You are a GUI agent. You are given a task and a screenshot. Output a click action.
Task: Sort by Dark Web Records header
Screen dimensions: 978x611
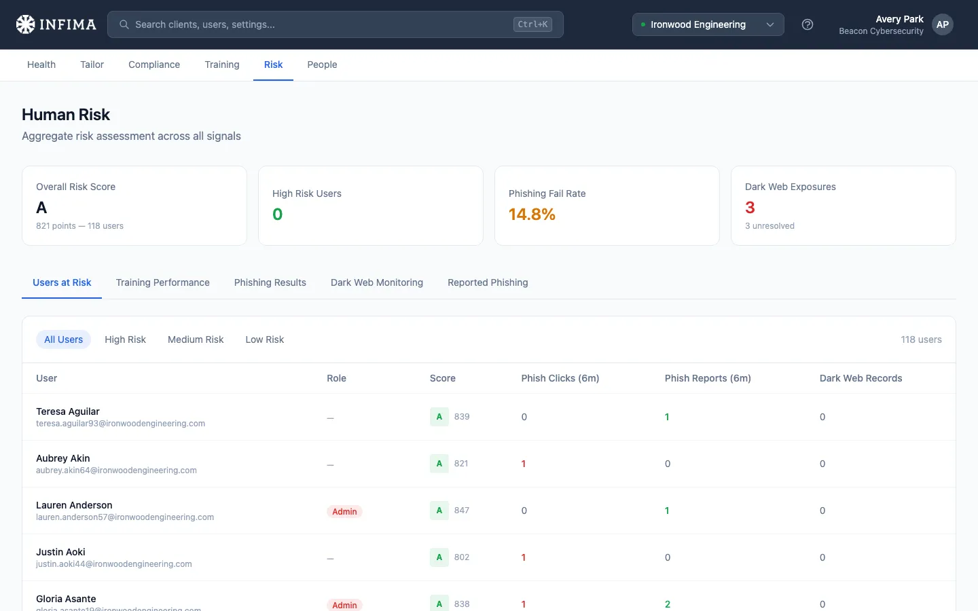(x=861, y=378)
